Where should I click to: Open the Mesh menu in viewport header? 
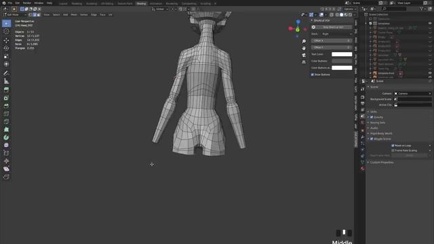coord(74,15)
